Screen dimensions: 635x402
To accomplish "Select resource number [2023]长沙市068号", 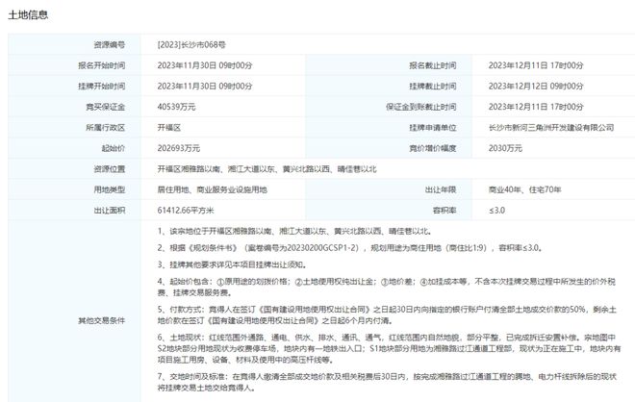I will [x=191, y=44].
